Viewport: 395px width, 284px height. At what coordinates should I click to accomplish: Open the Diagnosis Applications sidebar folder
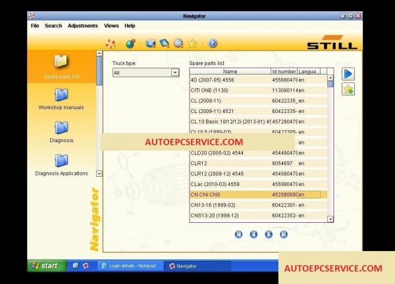coord(61,160)
